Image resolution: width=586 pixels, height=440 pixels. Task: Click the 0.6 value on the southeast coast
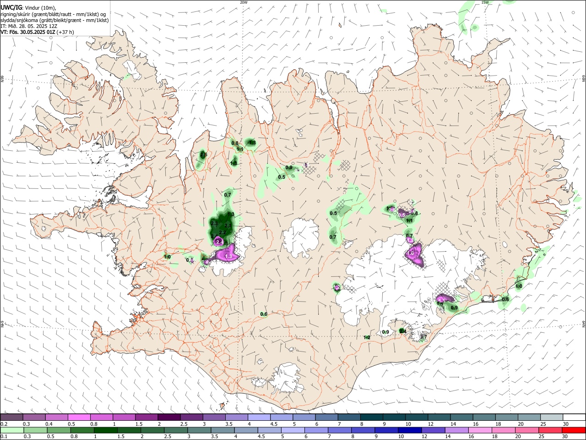[505, 299]
